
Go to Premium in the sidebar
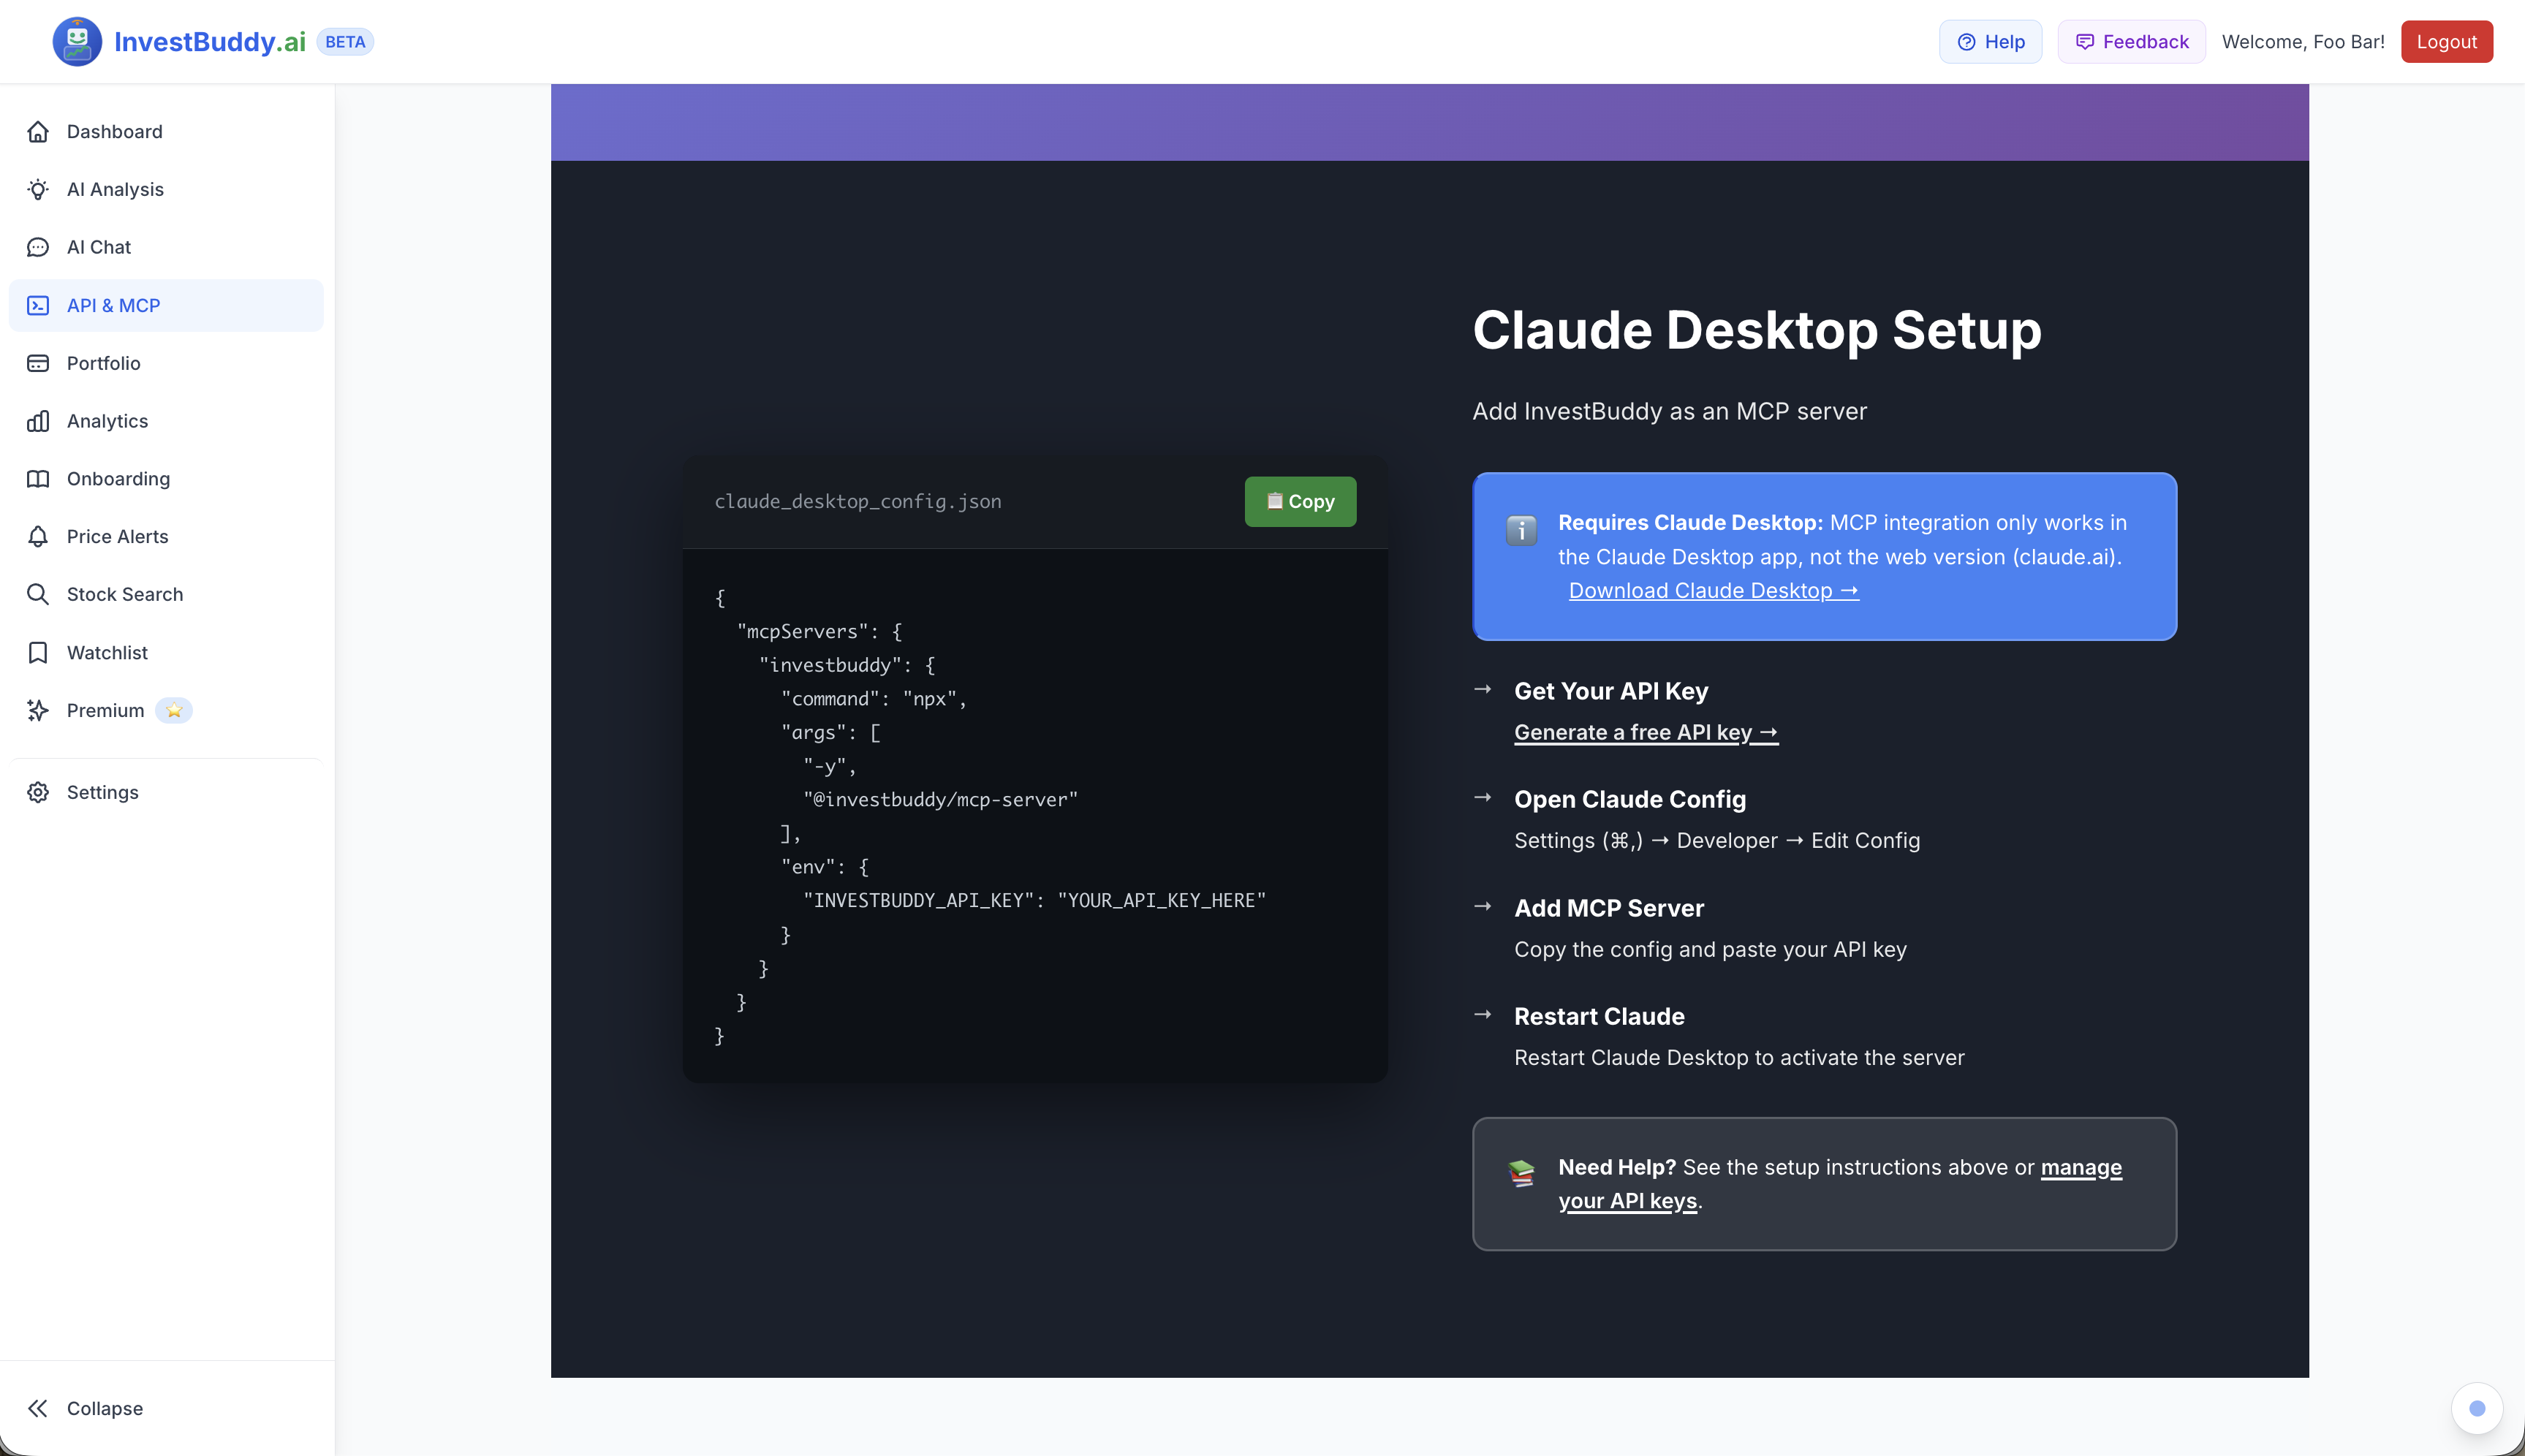(x=105, y=711)
